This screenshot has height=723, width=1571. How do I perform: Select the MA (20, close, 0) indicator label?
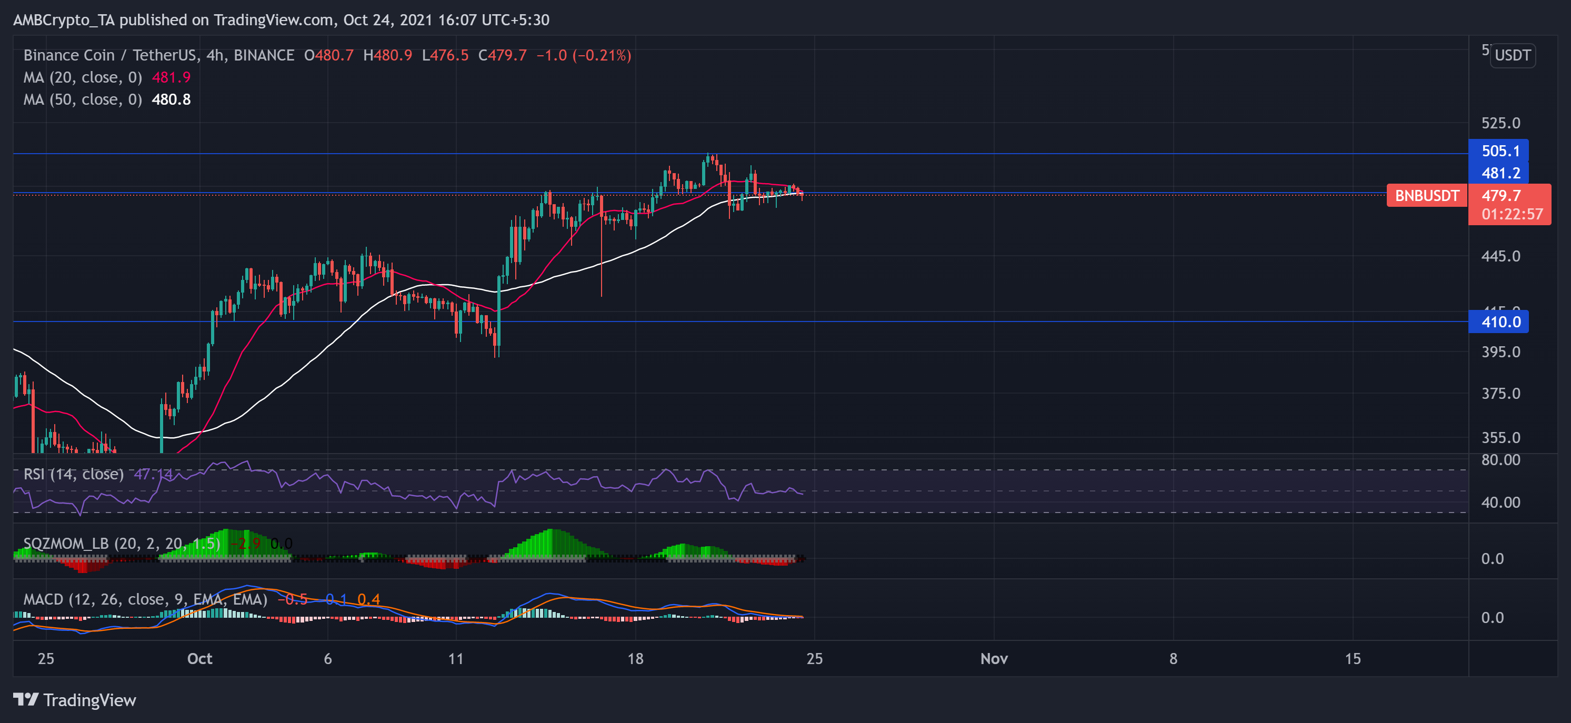tap(82, 77)
